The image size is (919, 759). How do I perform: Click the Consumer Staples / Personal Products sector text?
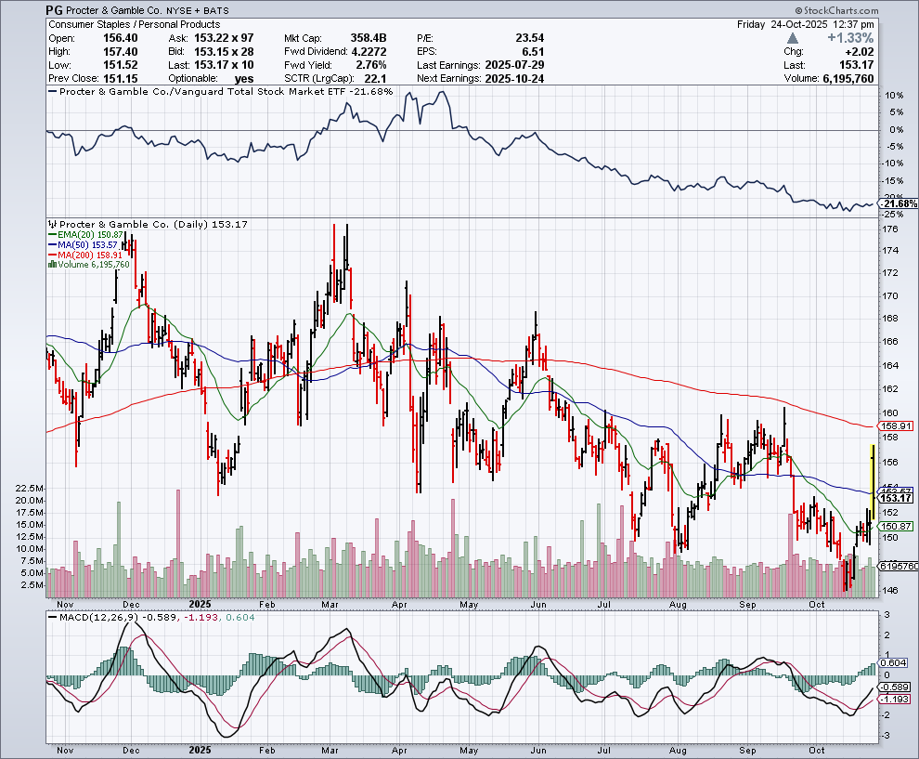tap(134, 24)
